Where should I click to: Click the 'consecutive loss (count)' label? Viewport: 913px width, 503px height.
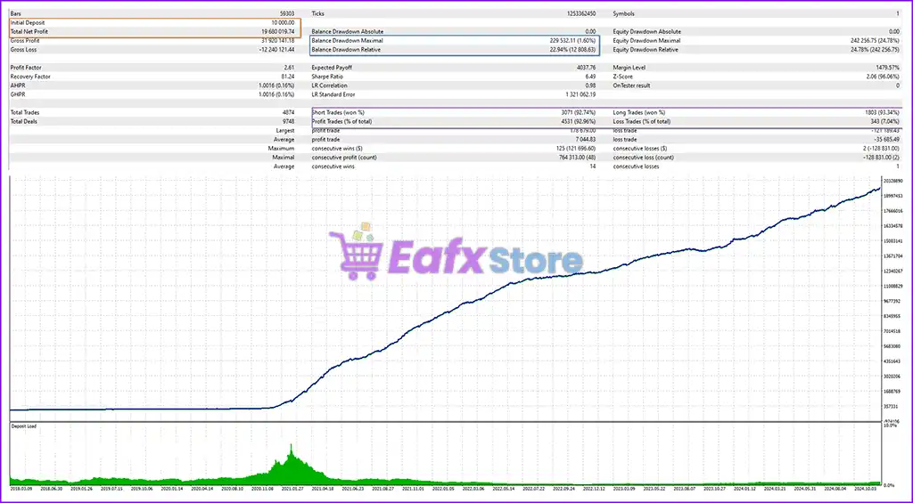click(x=644, y=157)
